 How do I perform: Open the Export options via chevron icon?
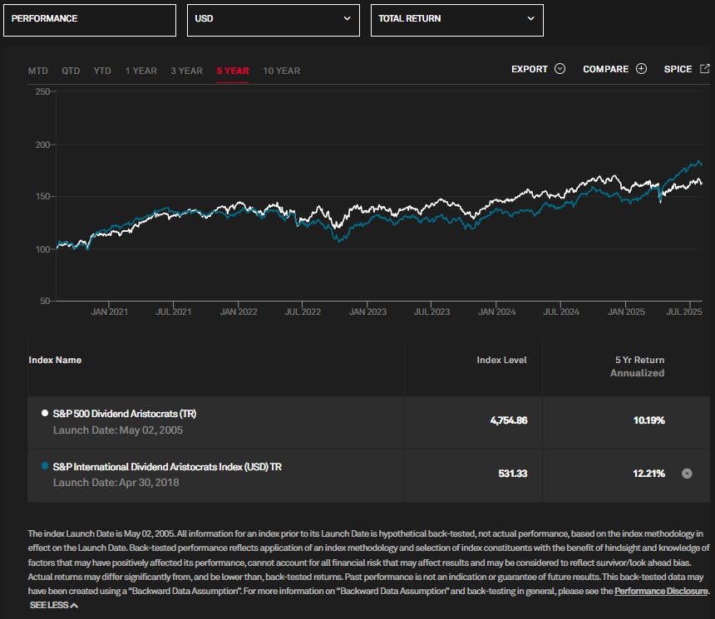[x=558, y=69]
